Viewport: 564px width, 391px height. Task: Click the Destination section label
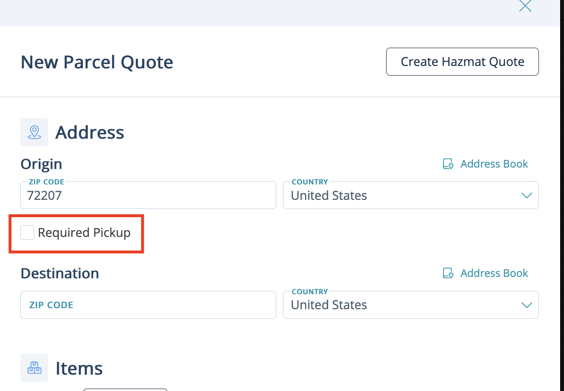pyautogui.click(x=60, y=274)
